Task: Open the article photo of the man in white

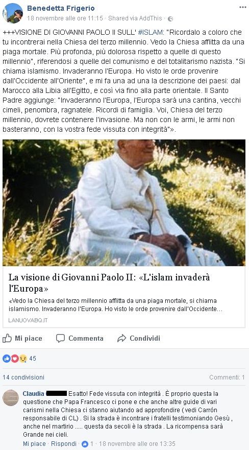Action: 124,203
